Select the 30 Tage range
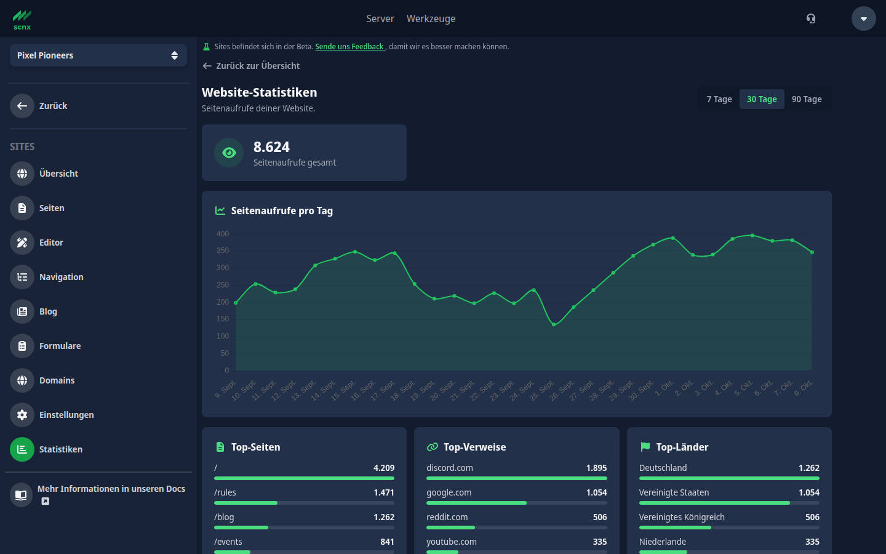This screenshot has height=554, width=886. point(762,99)
